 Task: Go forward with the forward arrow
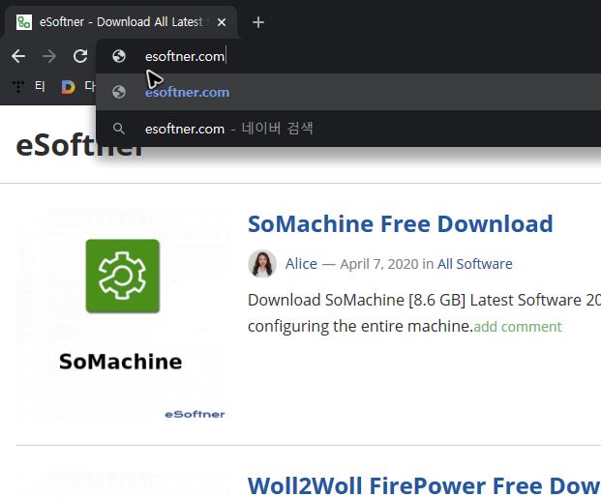pos(49,56)
